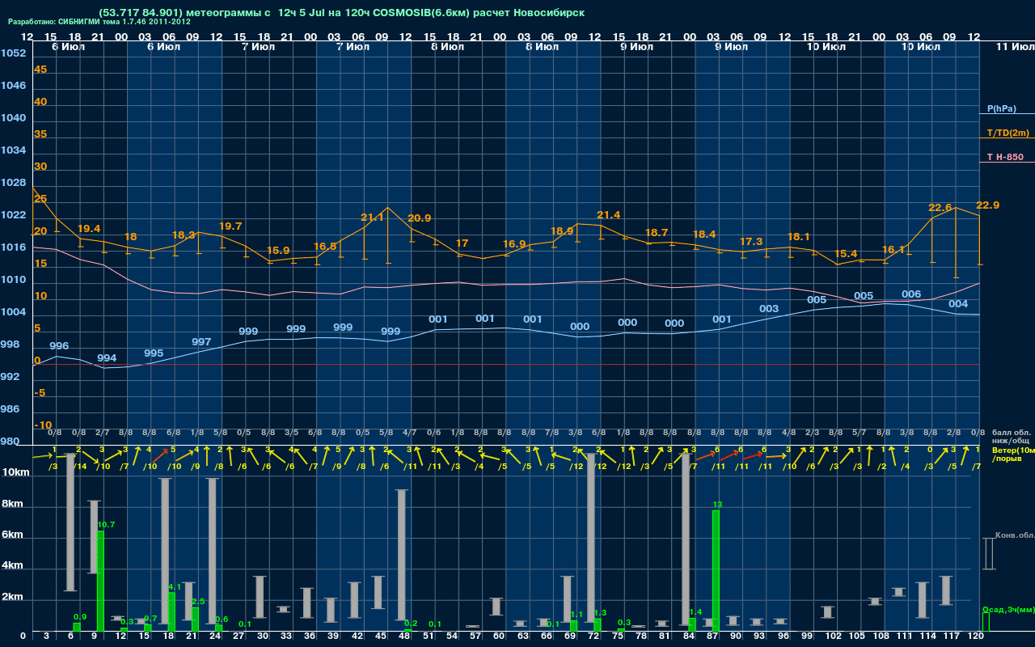The image size is (1035, 647).
Task: Click the pressure label 004
Action: pos(958,304)
